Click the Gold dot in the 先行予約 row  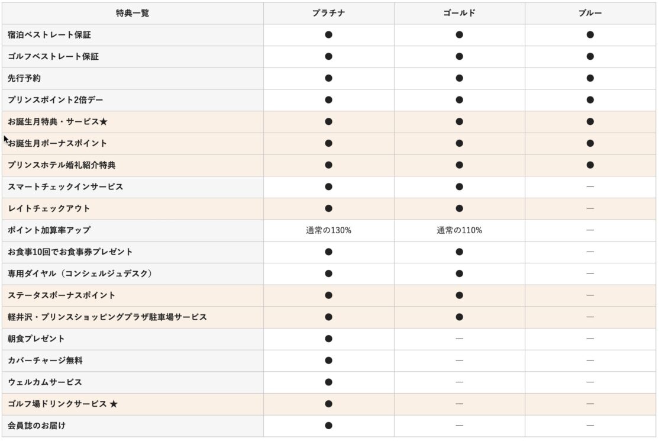point(459,78)
